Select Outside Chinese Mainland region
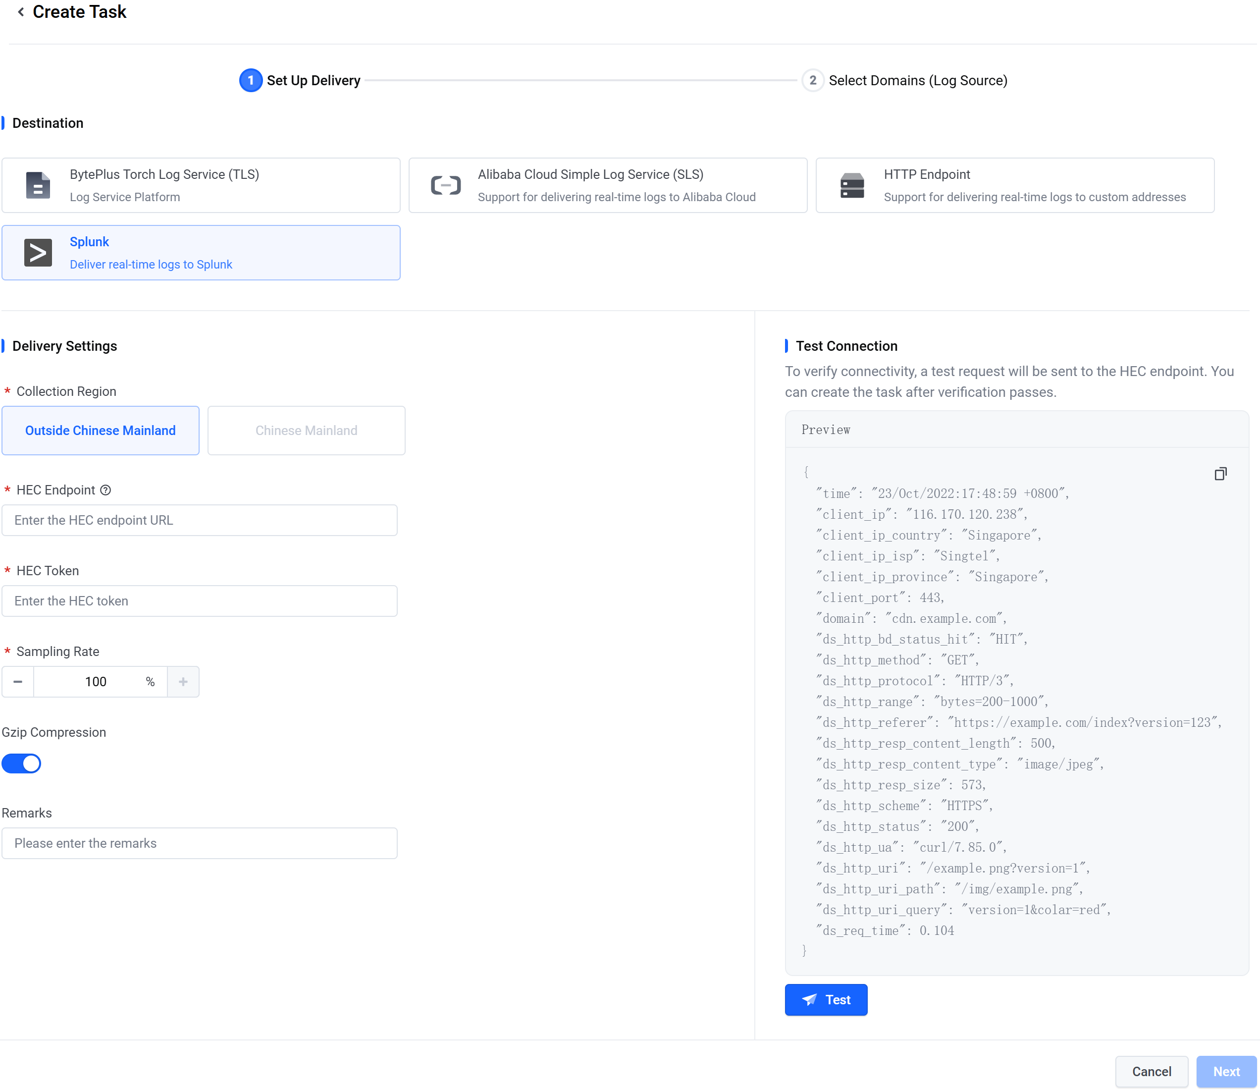 pyautogui.click(x=101, y=431)
